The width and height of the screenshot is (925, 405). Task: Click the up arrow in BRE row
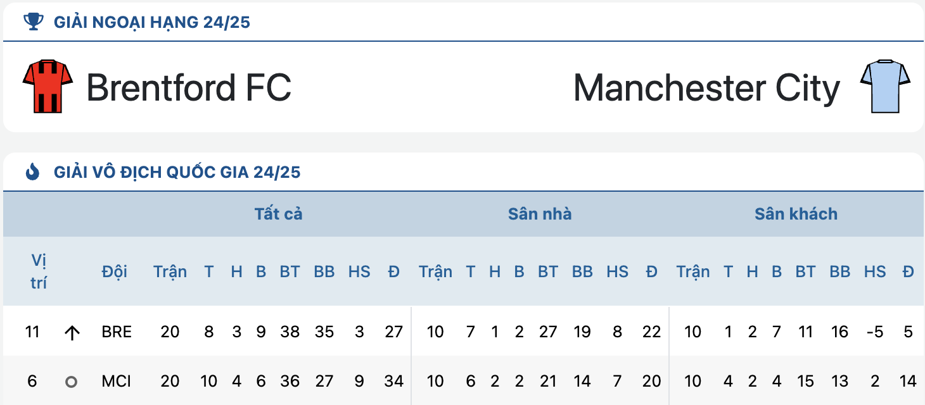pyautogui.click(x=72, y=332)
